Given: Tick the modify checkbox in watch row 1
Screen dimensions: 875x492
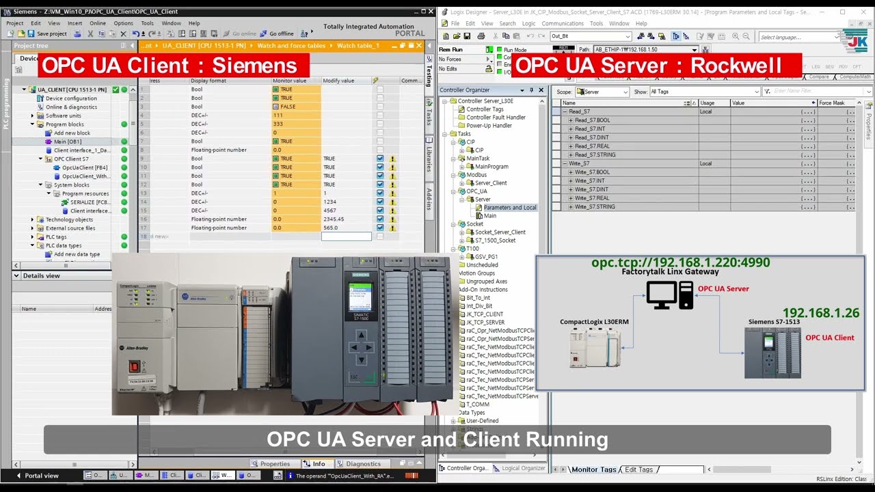Looking at the screenshot, I should pos(380,90).
